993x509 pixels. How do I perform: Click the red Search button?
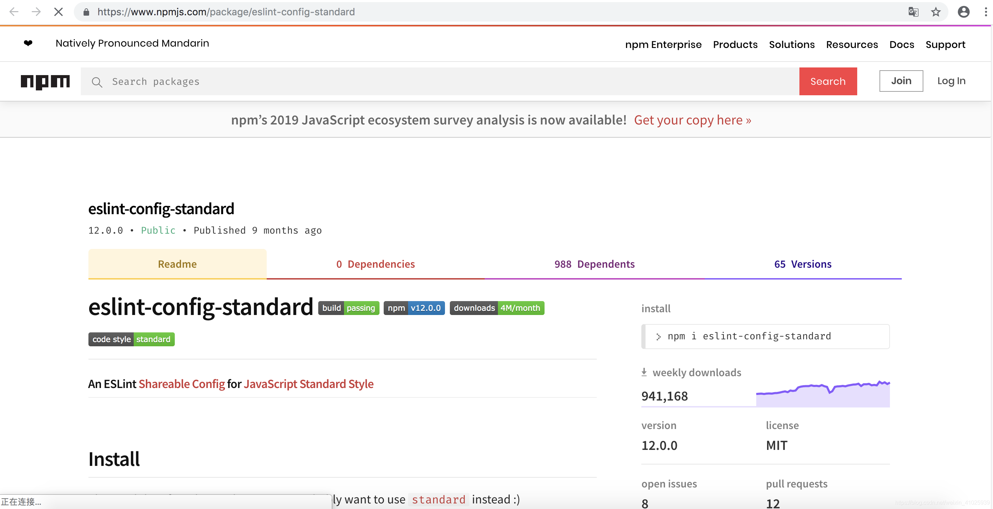tap(828, 81)
